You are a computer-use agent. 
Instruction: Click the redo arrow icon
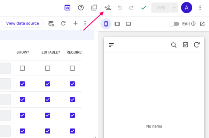tap(131, 8)
